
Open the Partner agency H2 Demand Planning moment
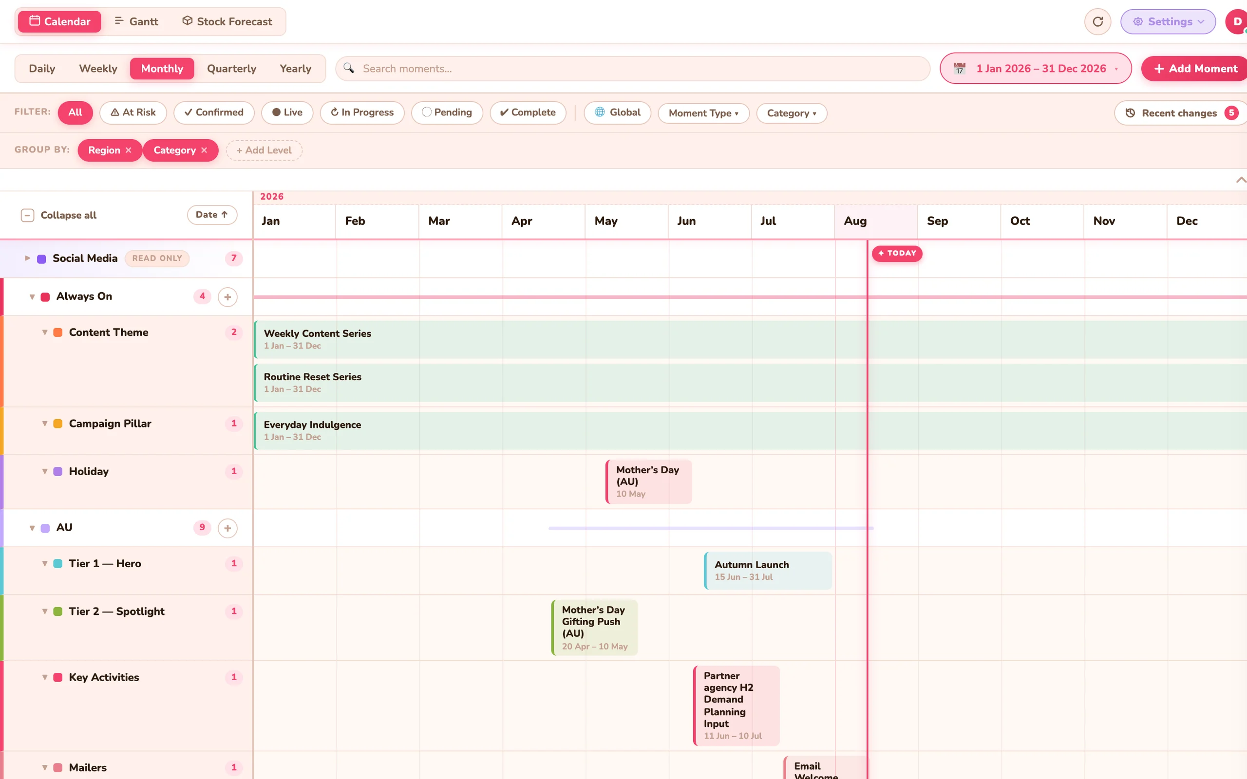tap(736, 705)
